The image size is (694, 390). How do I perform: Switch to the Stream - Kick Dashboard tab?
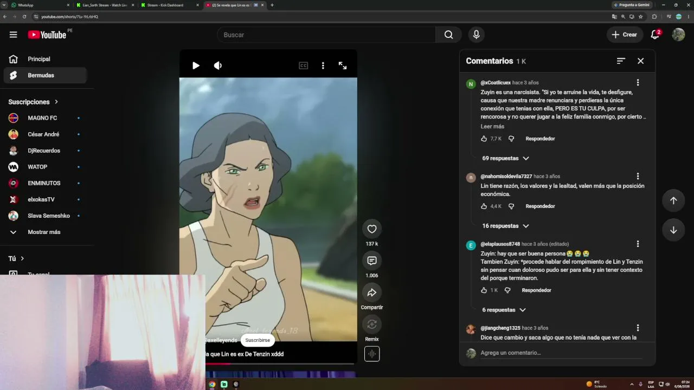point(169,5)
